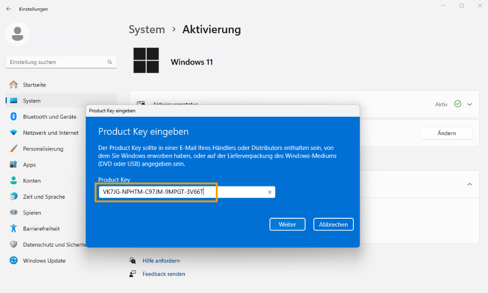Click the back arrow in Einstellungen
This screenshot has height=293, width=488.
(8, 9)
